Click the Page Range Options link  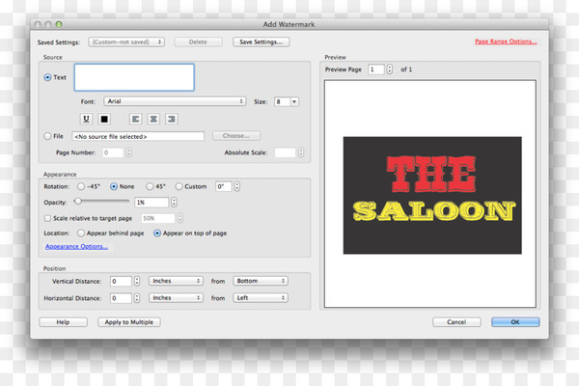pyautogui.click(x=506, y=41)
